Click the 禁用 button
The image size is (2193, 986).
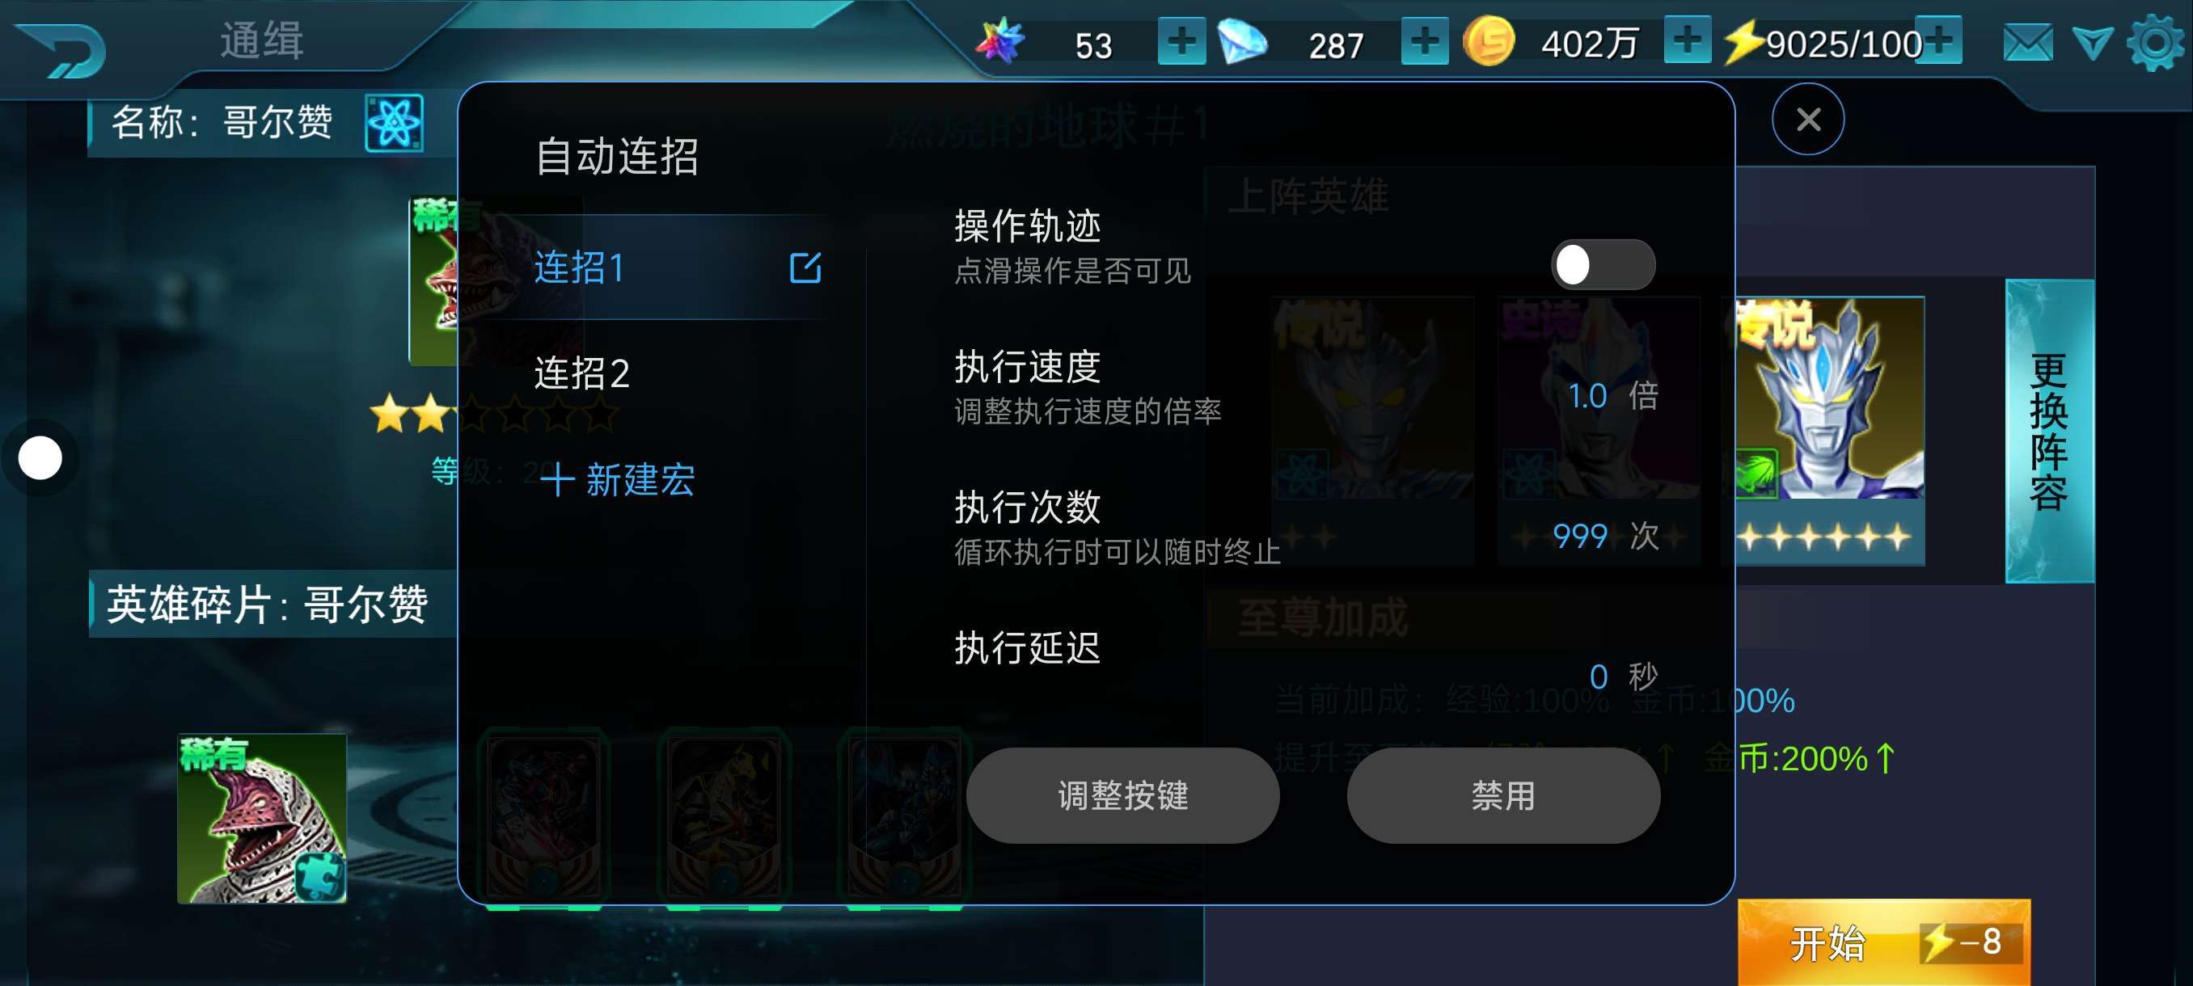pos(1503,795)
